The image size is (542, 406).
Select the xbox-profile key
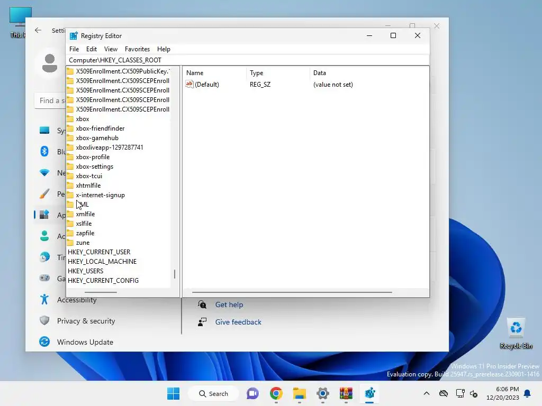(x=93, y=157)
